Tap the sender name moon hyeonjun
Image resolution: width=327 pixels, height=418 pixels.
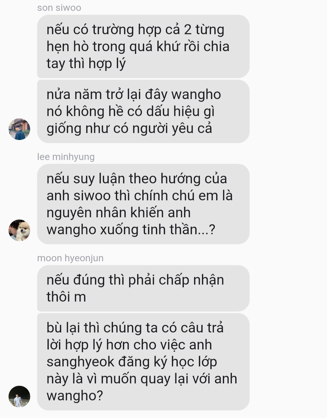tap(70, 258)
